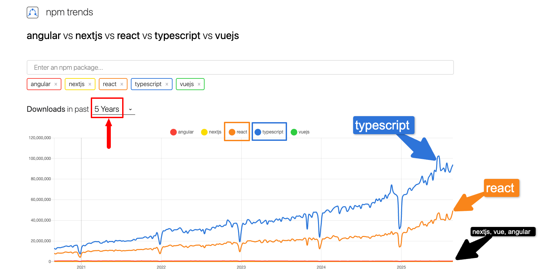Click the vuejs package chip label
The image size is (538, 277).
(187, 84)
